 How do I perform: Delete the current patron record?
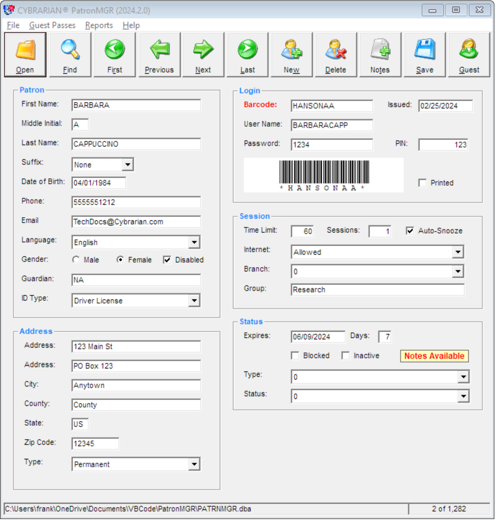[336, 55]
